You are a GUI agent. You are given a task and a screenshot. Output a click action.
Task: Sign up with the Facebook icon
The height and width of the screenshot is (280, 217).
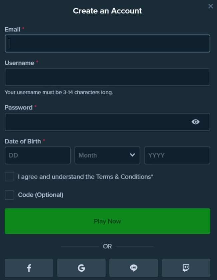[x=29, y=268]
